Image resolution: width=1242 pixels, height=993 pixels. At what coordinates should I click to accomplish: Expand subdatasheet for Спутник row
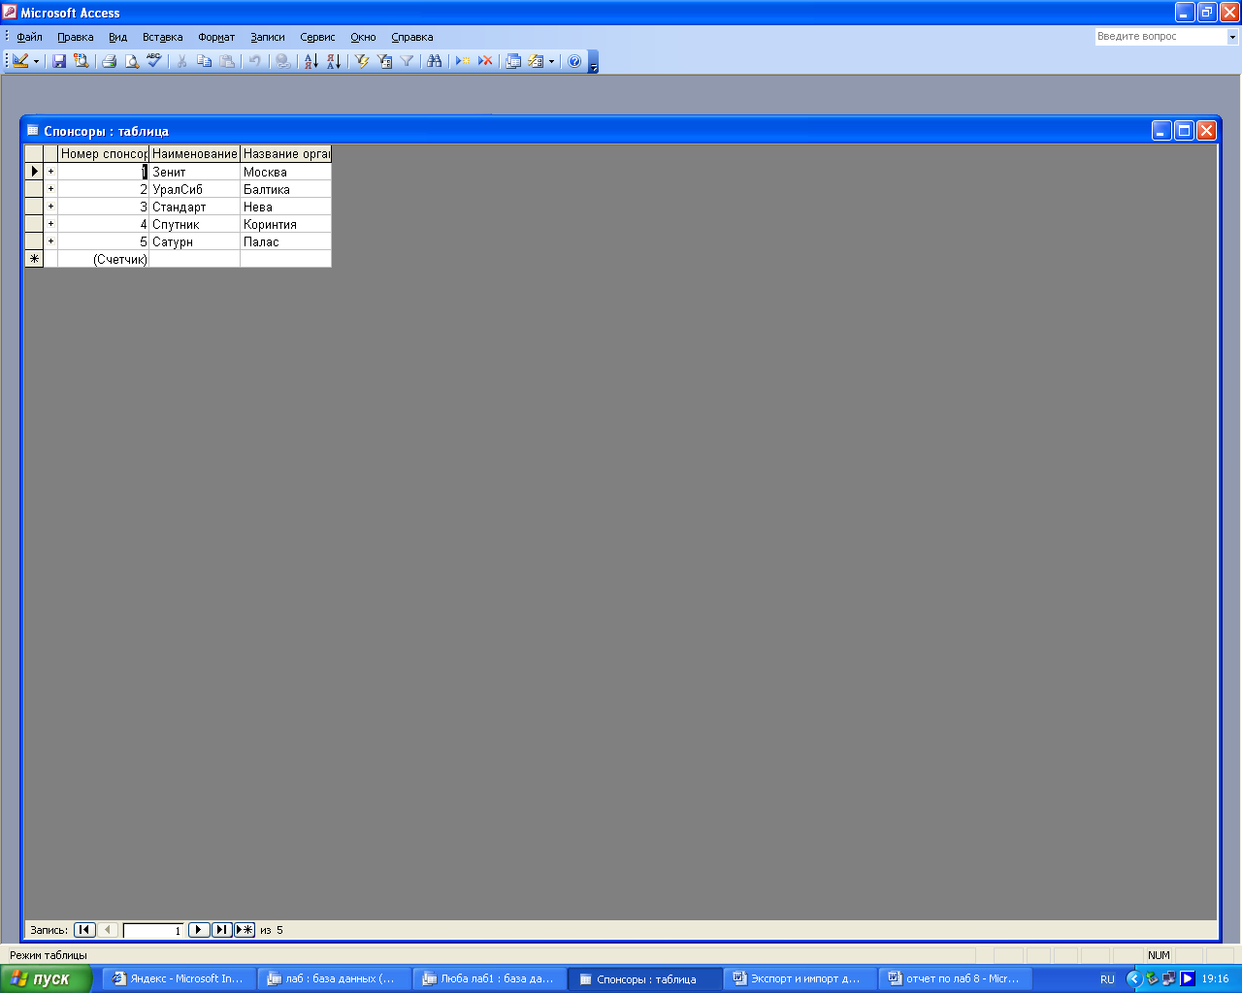50,224
